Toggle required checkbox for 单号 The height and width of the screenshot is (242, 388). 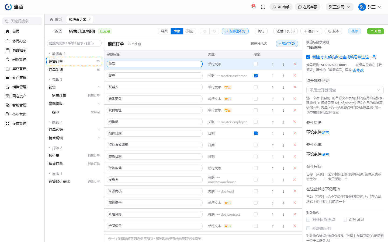click(256, 64)
